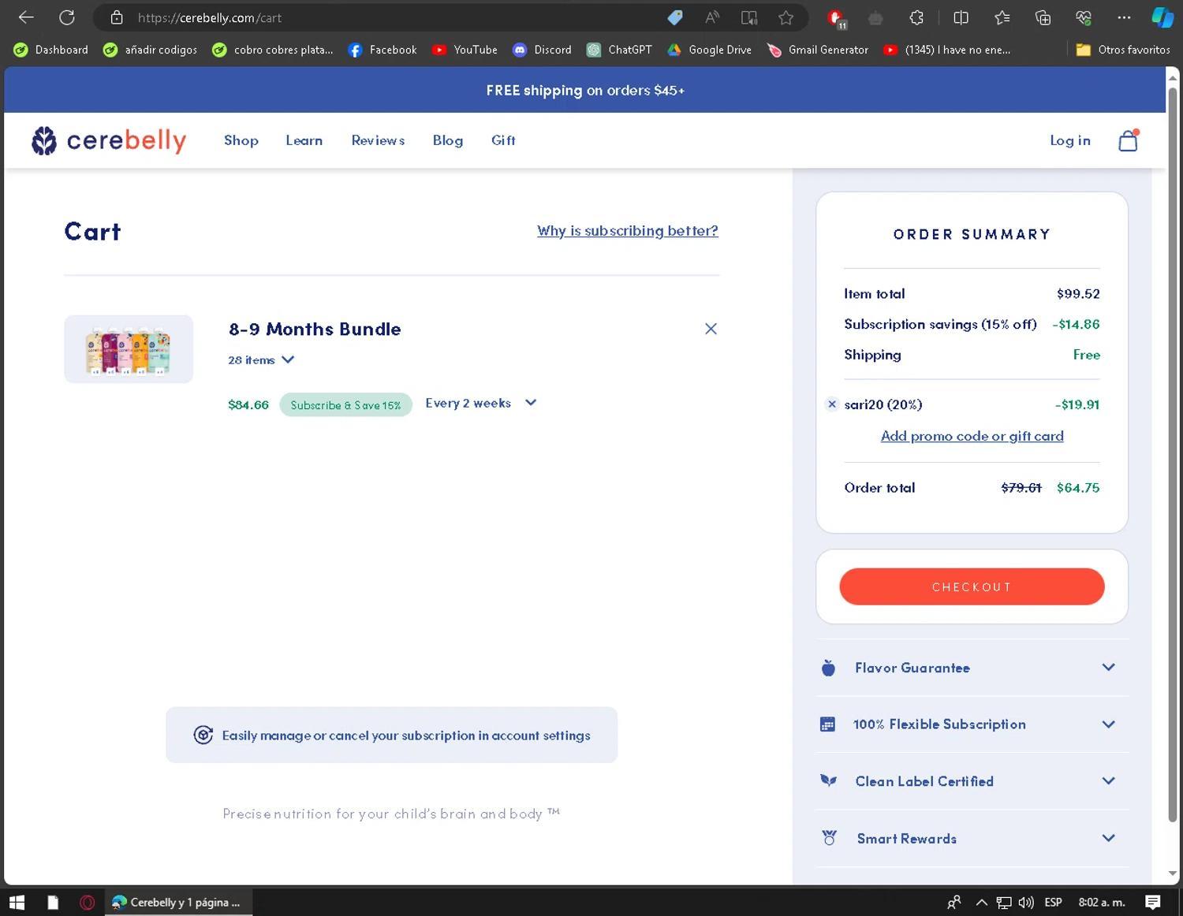Click the Log in link
The height and width of the screenshot is (916, 1183).
point(1070,140)
